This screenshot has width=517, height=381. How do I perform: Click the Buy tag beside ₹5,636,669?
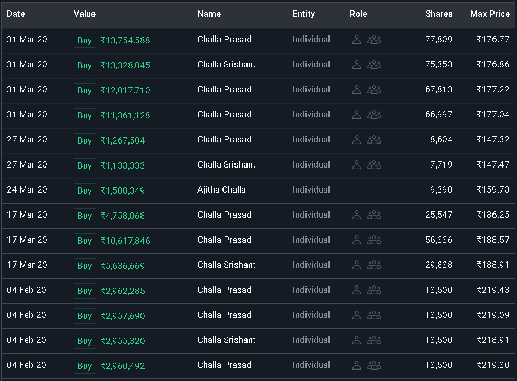[85, 266]
